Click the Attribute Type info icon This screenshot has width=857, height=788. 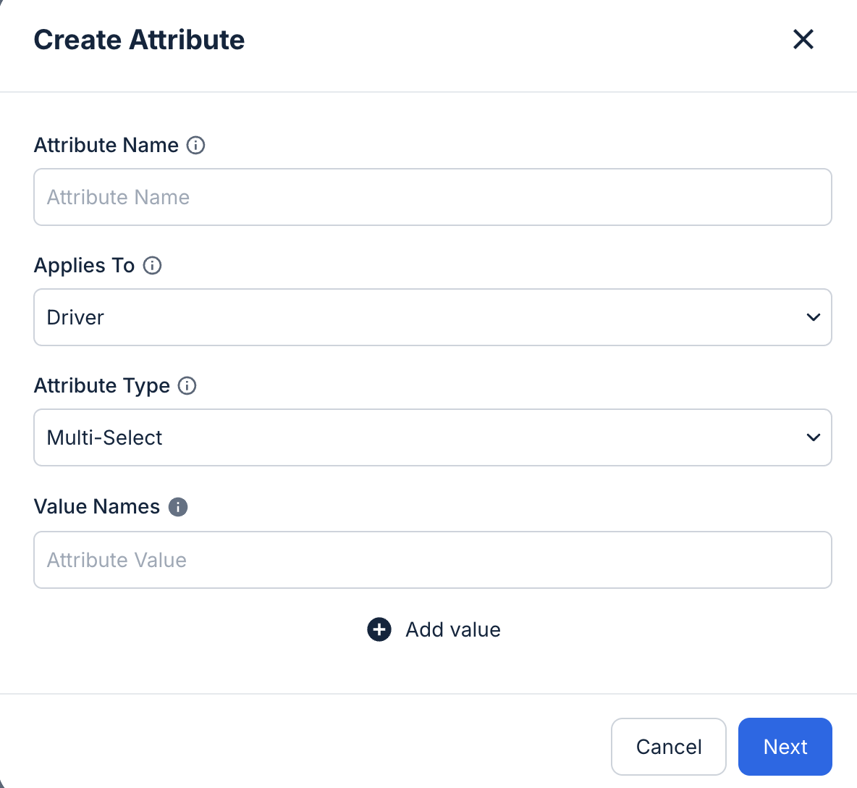point(187,386)
